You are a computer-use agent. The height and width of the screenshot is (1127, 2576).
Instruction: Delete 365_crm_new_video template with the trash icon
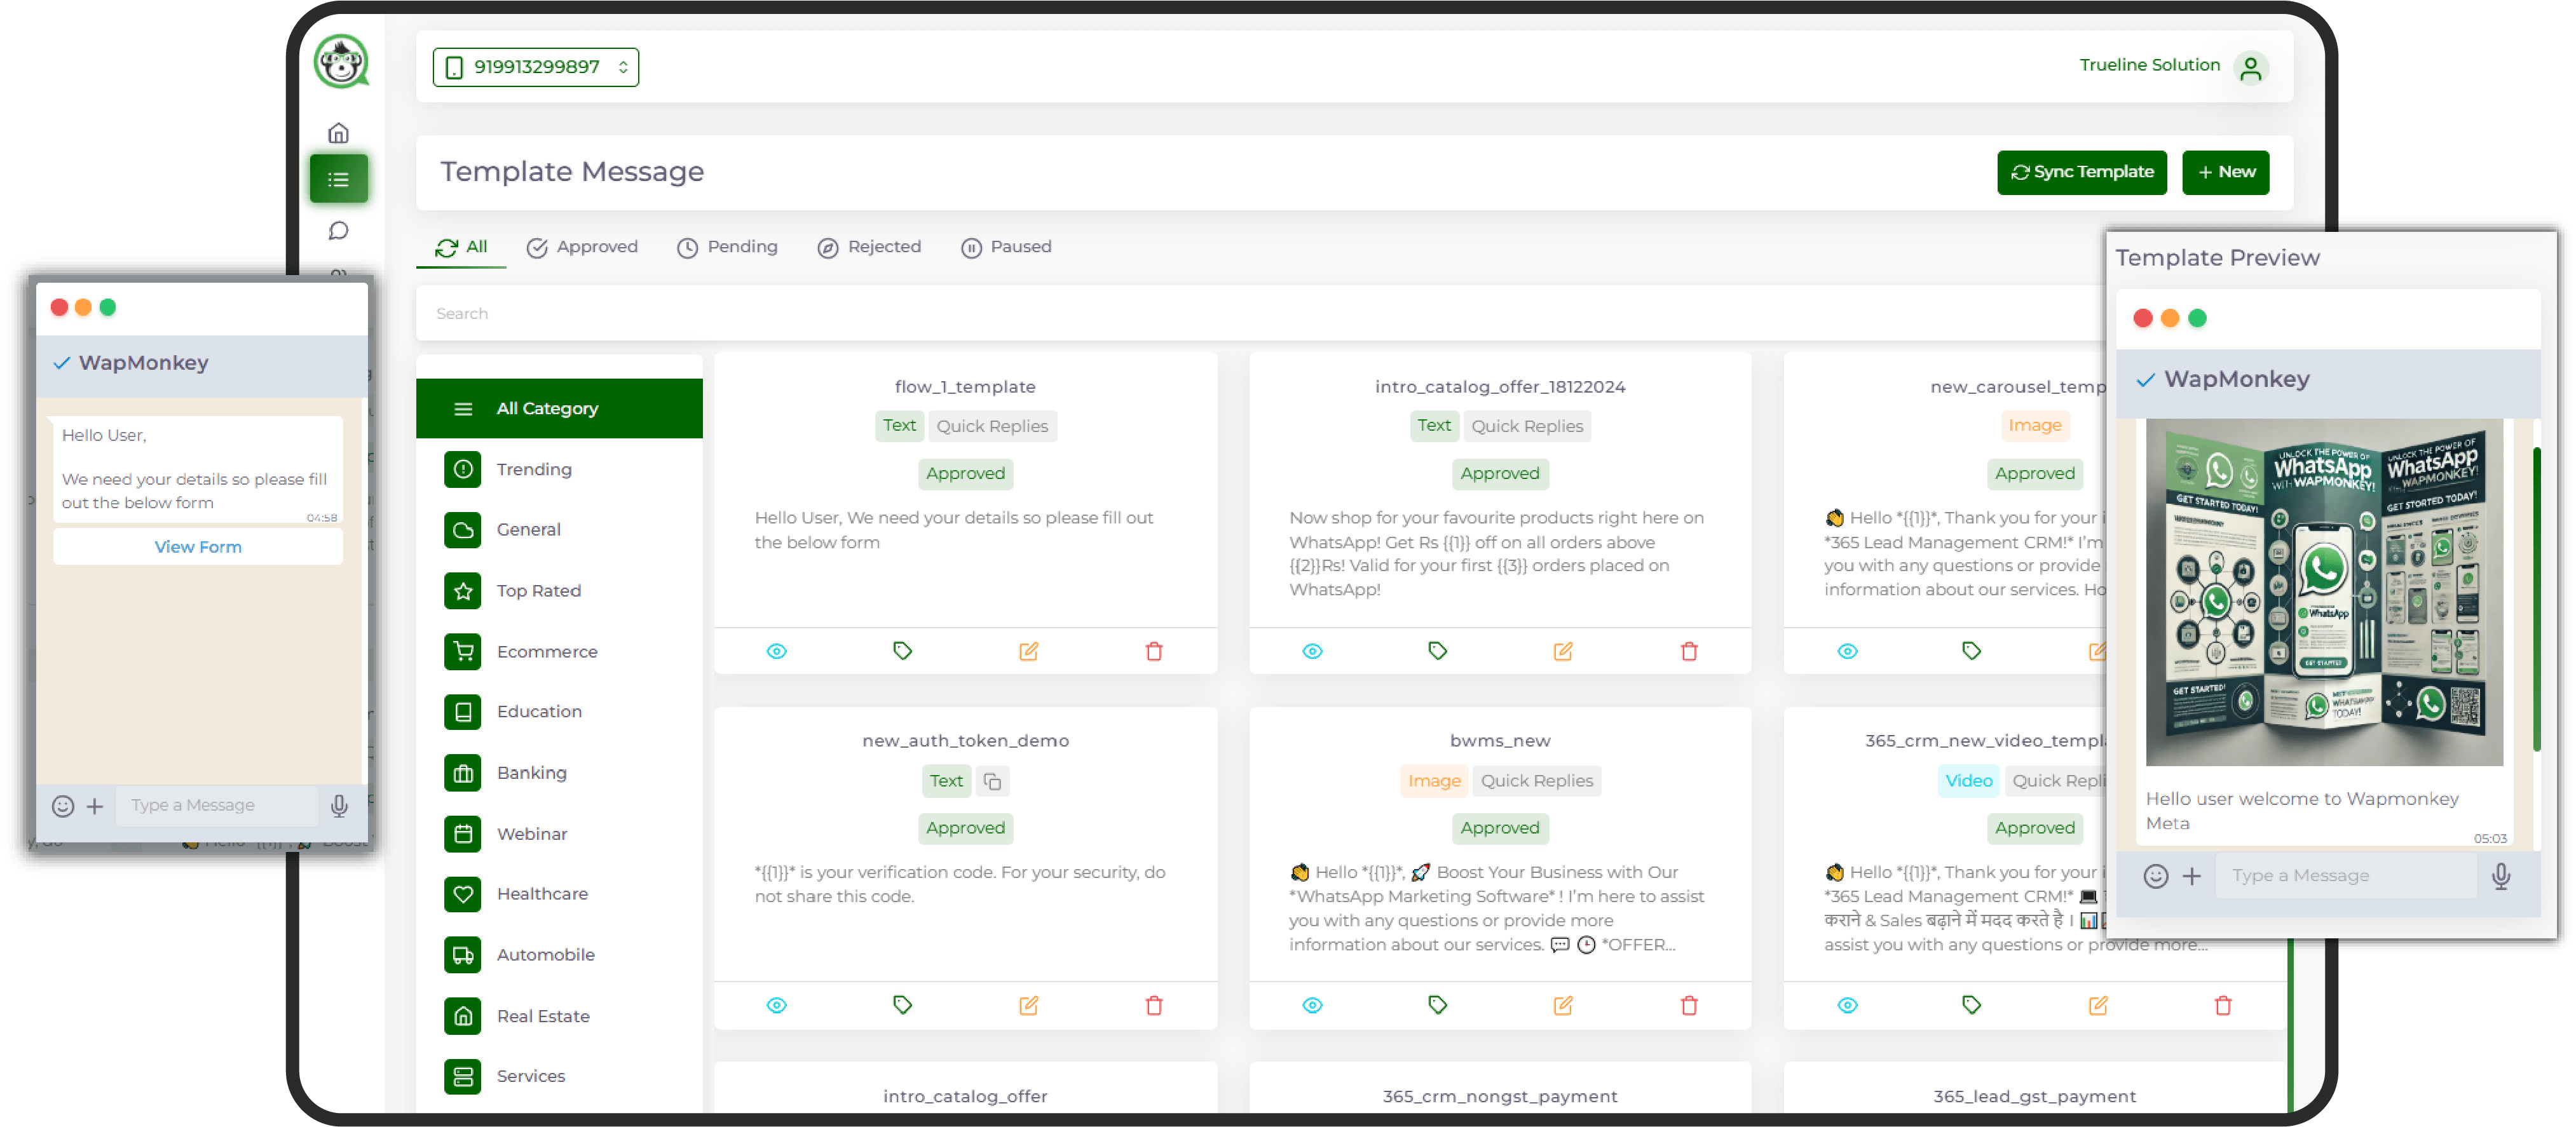[x=2222, y=1005]
